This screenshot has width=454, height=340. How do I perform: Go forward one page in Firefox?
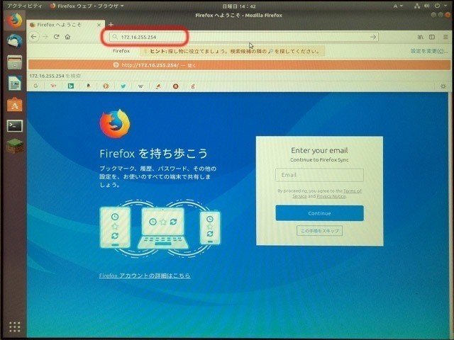coord(45,37)
